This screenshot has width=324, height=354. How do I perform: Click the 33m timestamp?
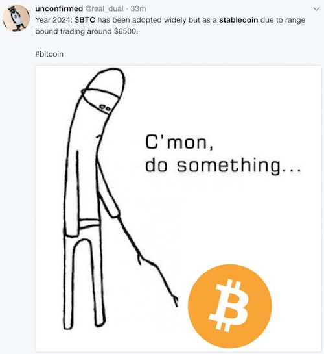(138, 9)
